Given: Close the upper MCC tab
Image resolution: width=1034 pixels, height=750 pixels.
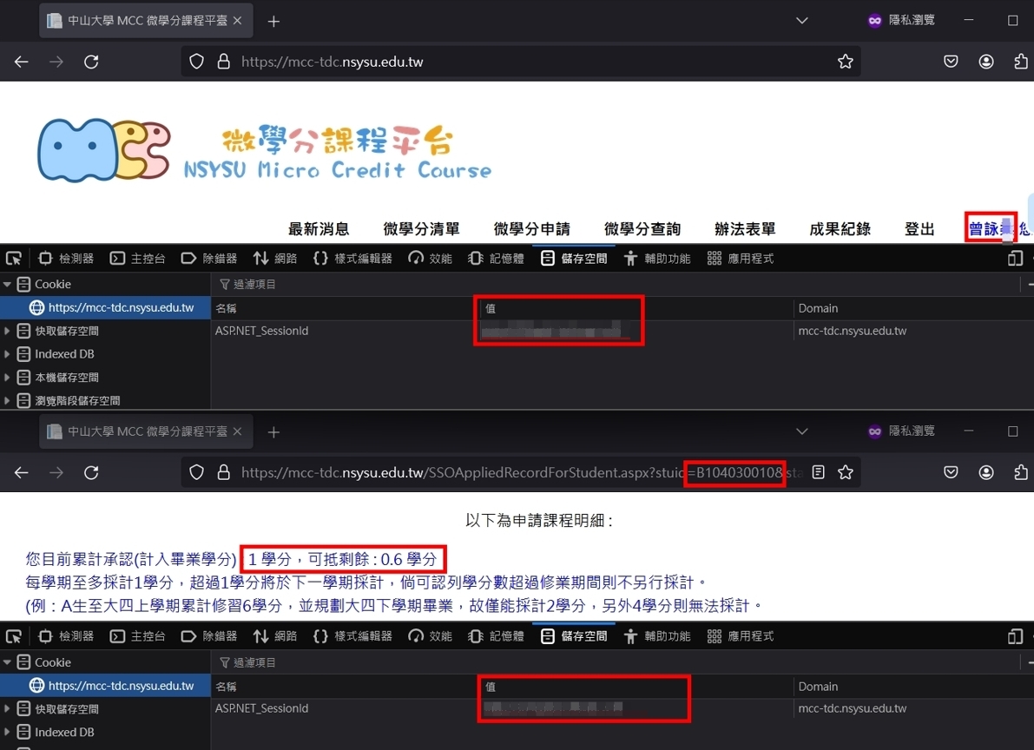Looking at the screenshot, I should coord(237,21).
